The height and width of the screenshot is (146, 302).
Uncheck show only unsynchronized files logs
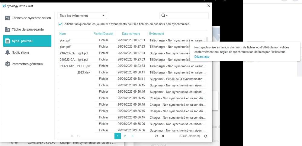60,24
